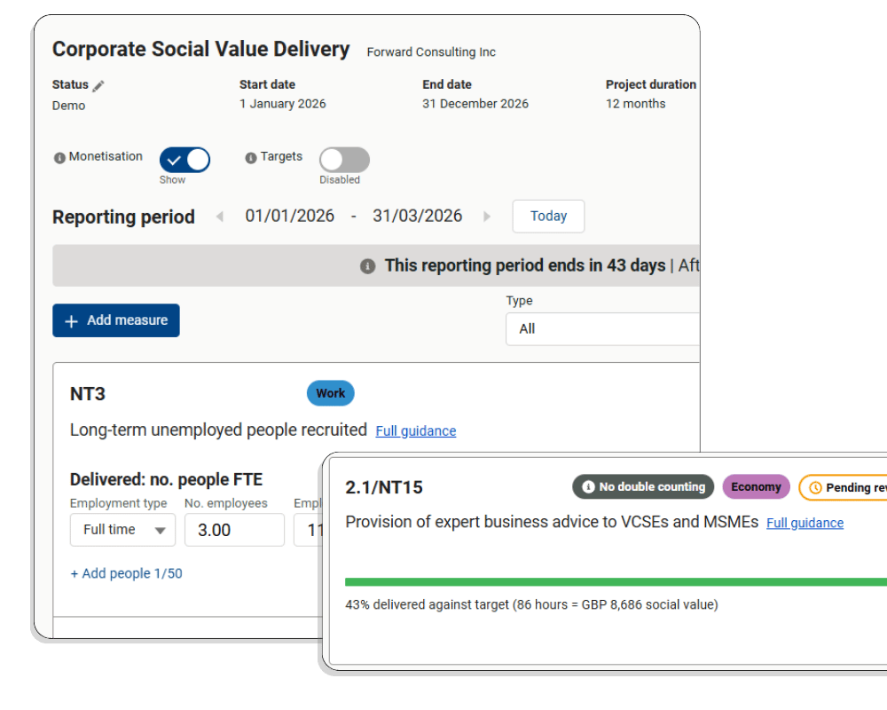Click the info icon beside Monetisation

(x=59, y=158)
